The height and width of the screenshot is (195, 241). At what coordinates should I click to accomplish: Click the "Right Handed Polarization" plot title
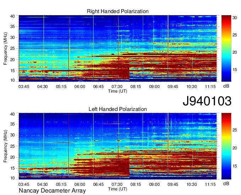tap(118, 11)
